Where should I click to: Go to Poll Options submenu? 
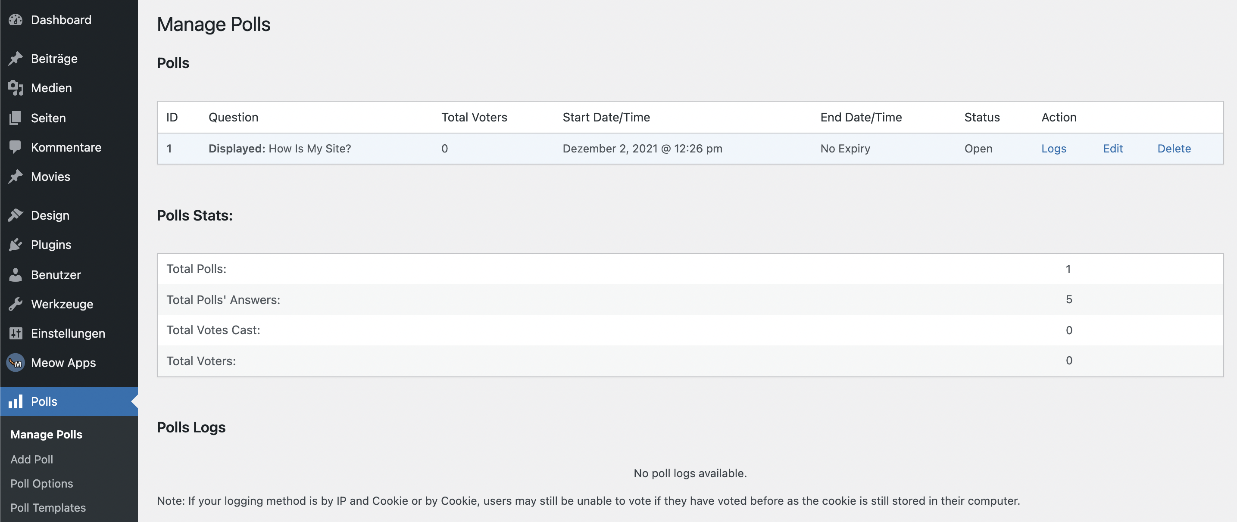[x=42, y=484]
